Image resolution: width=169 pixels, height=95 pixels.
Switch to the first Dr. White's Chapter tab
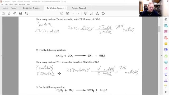coord(31,8)
